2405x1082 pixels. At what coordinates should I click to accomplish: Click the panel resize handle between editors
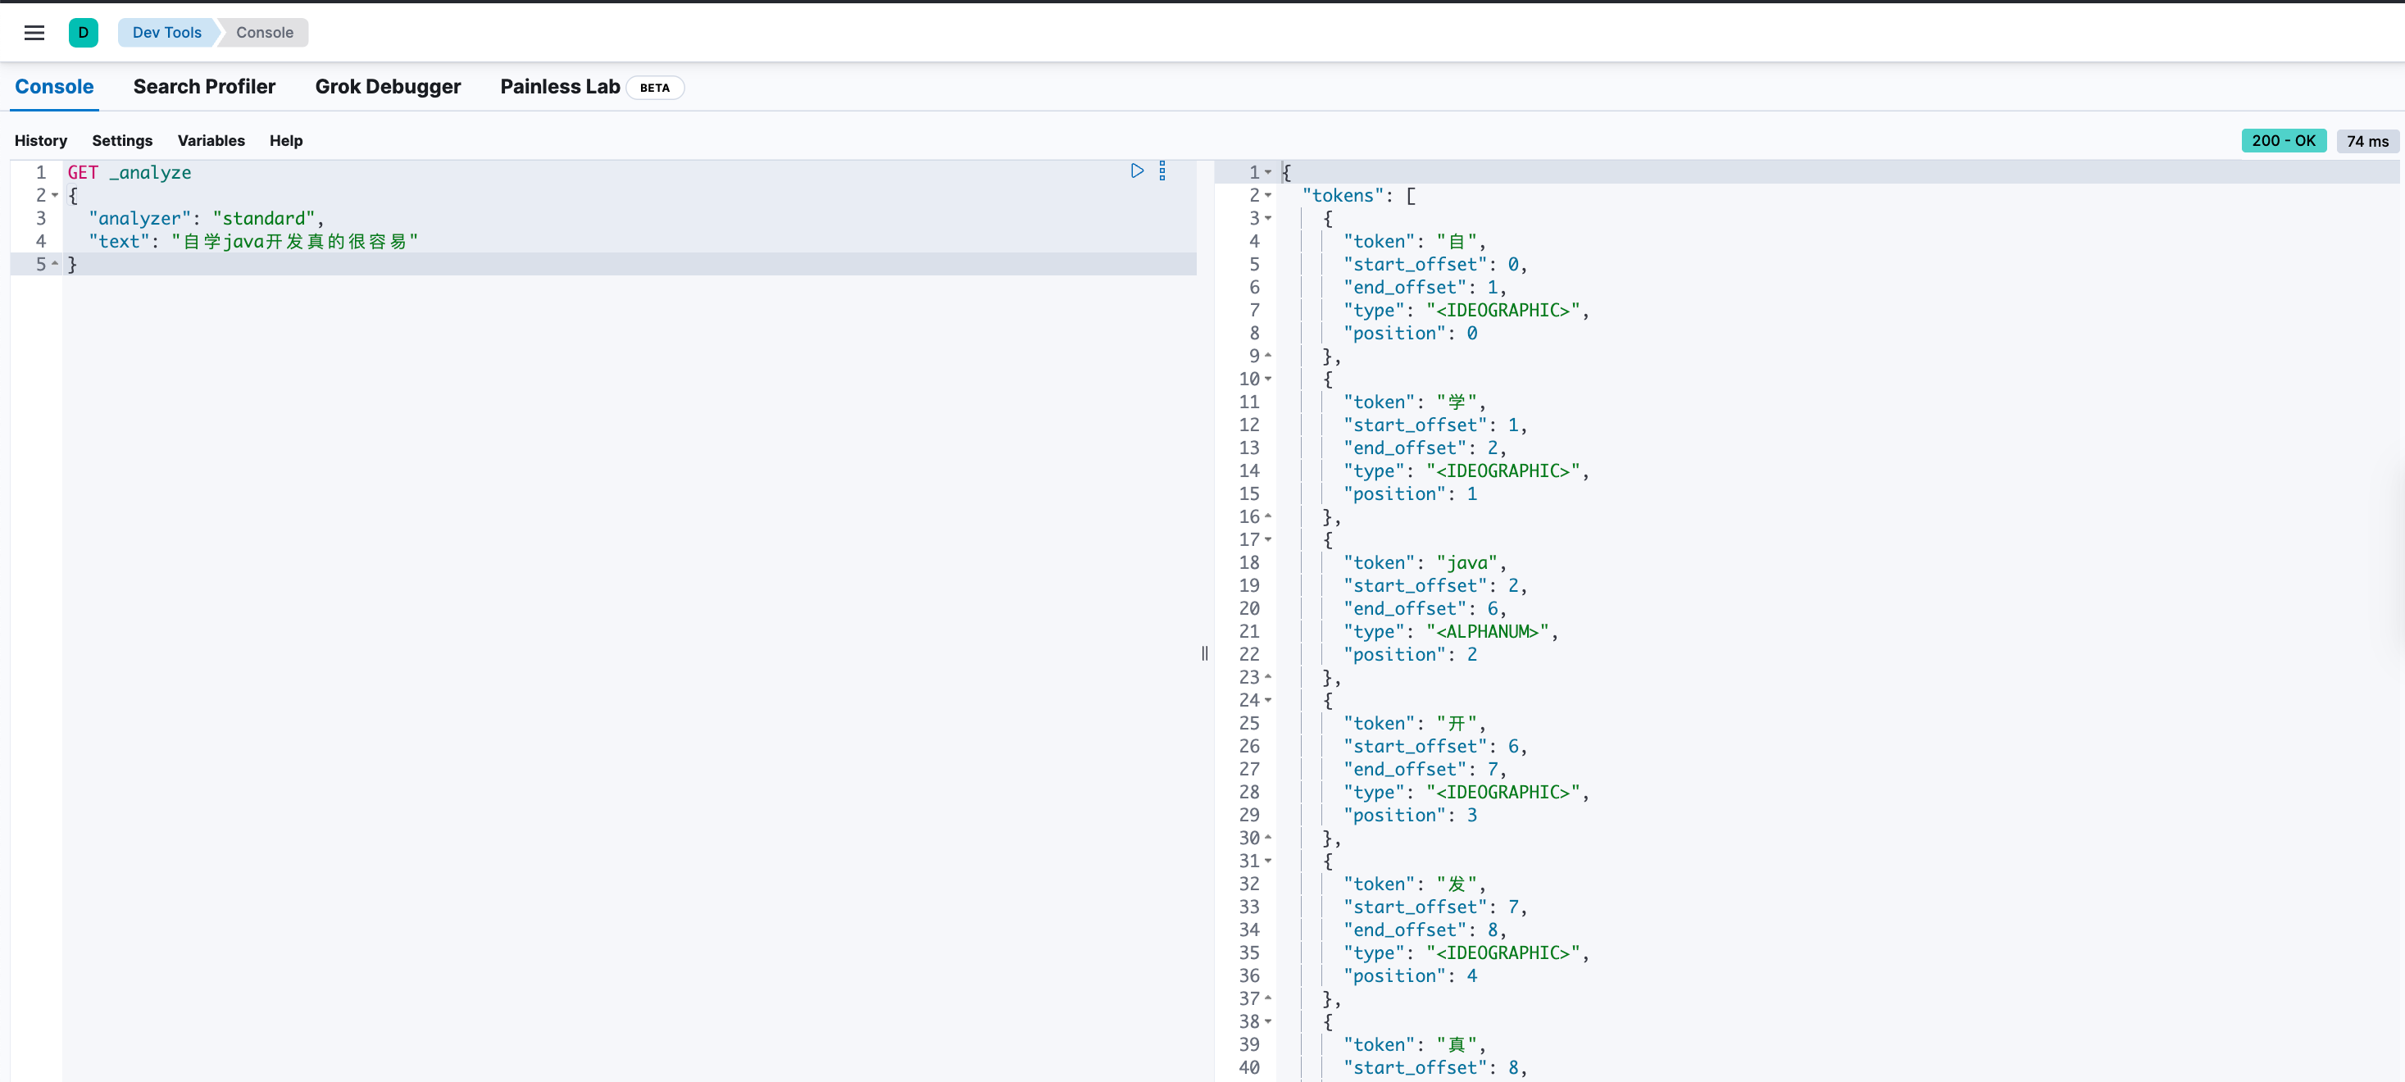[x=1204, y=653]
